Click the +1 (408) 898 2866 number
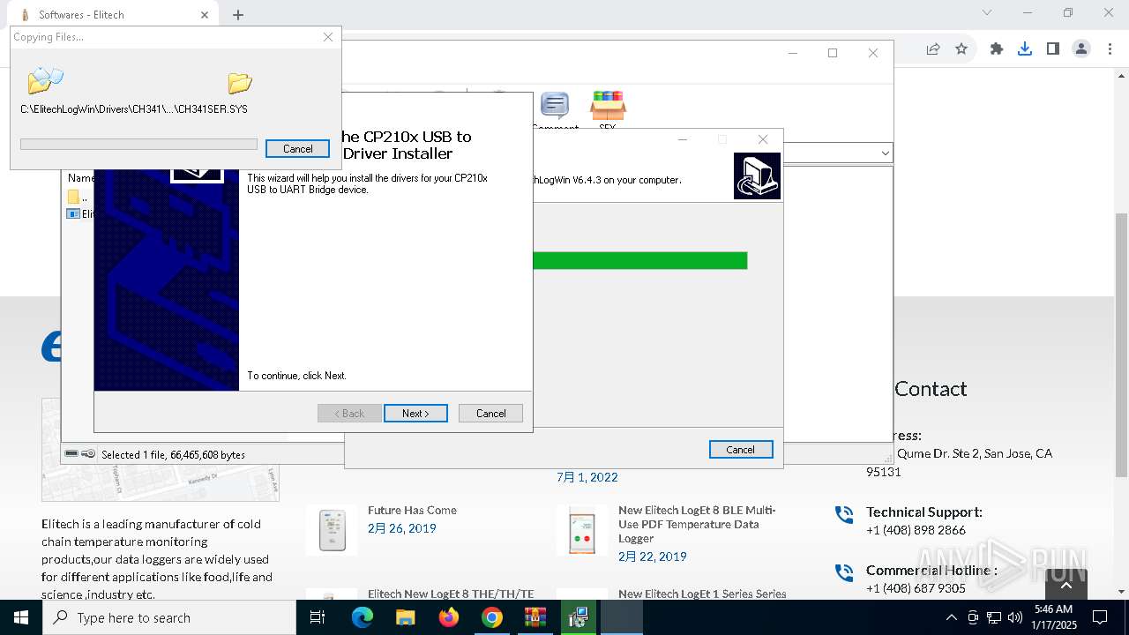Viewport: 1129px width, 635px height. (x=916, y=530)
